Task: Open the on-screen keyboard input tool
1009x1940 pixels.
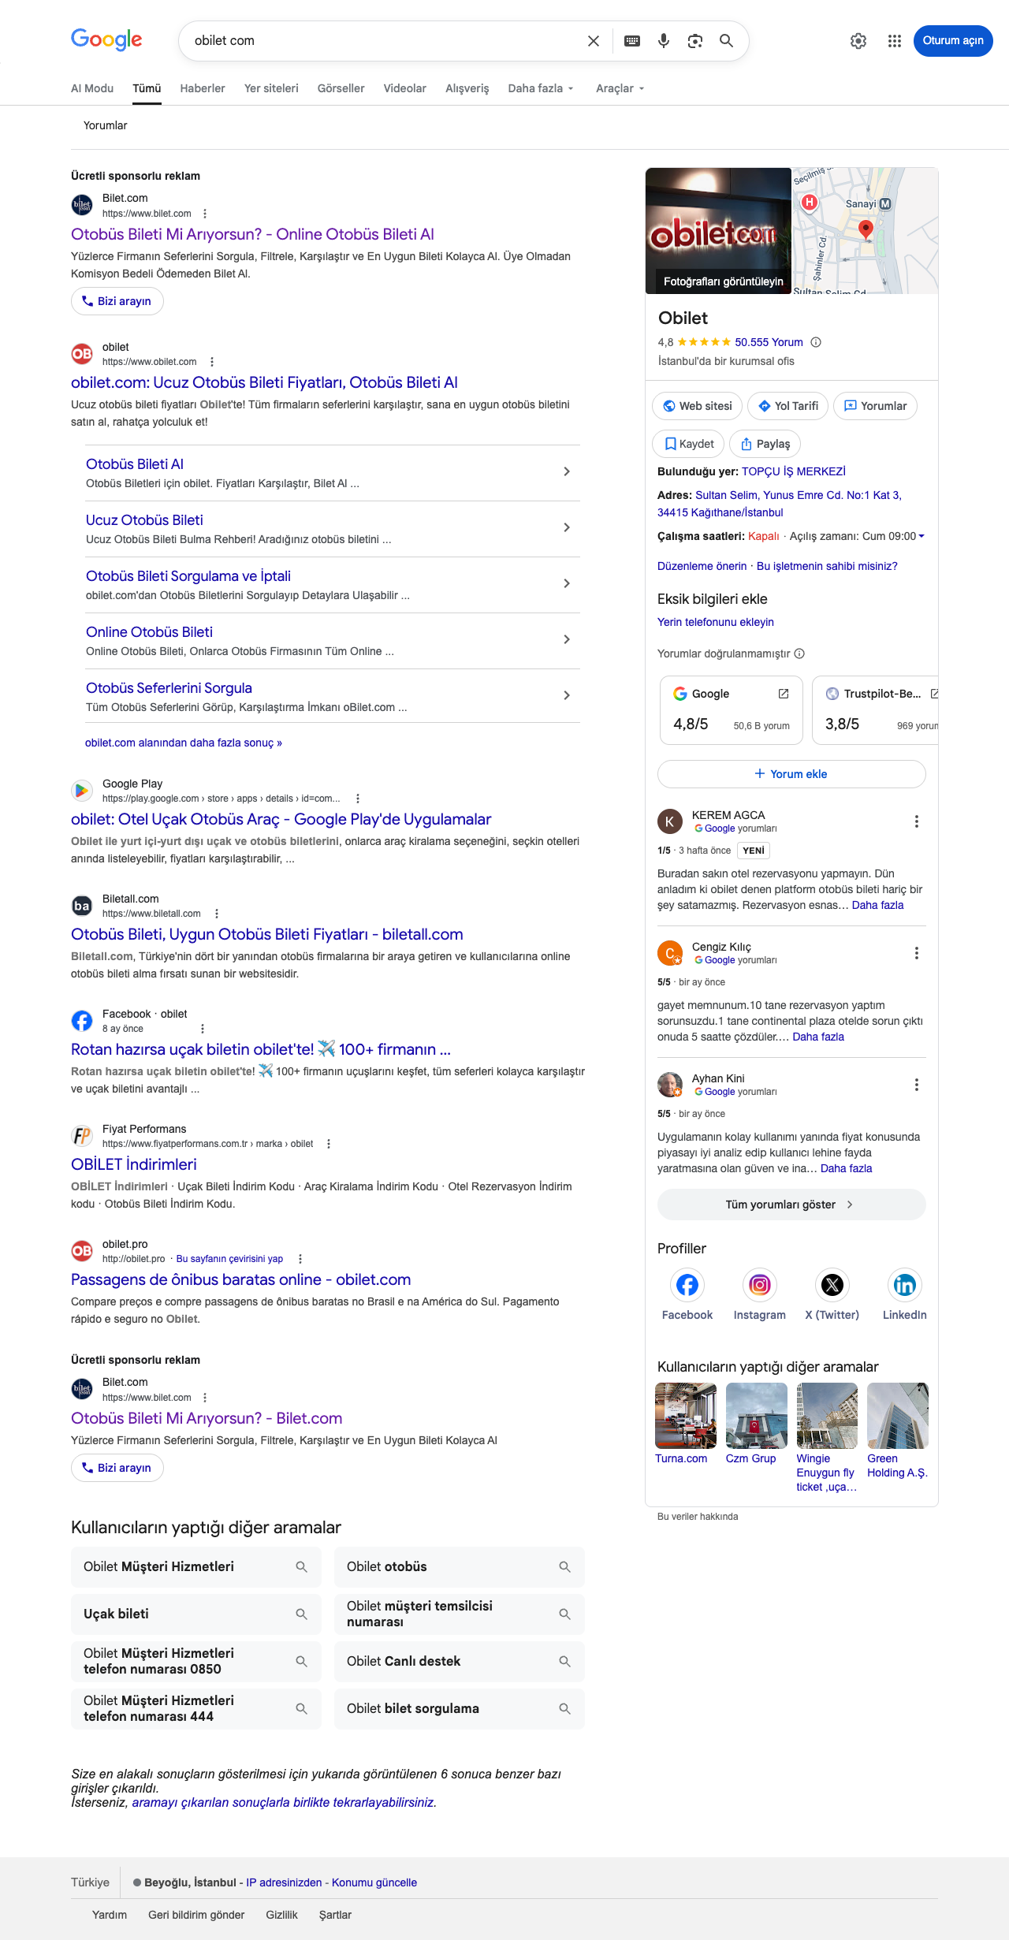Action: pyautogui.click(x=632, y=41)
